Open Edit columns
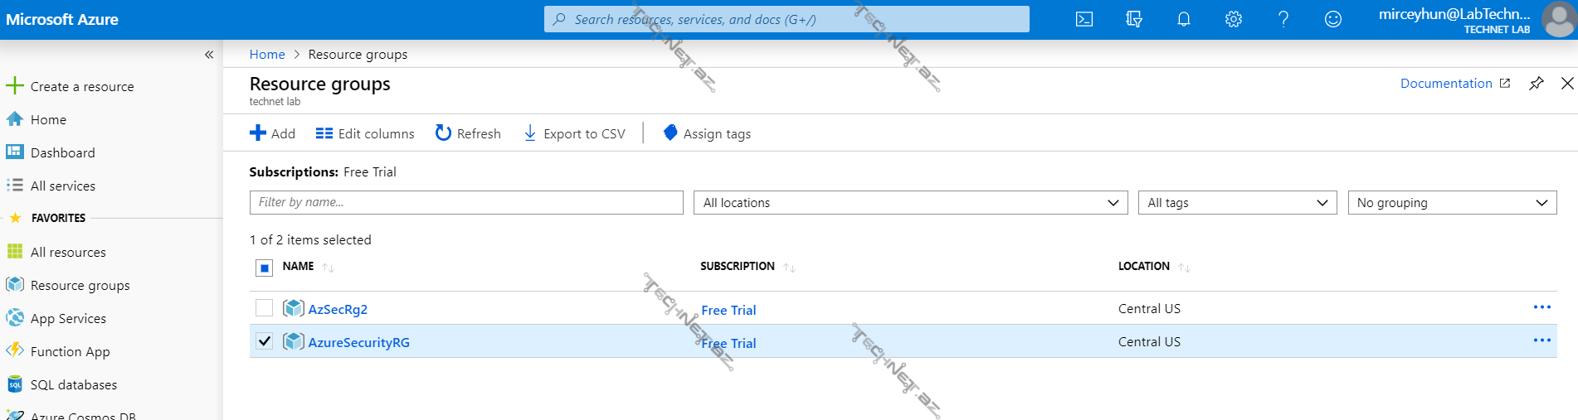This screenshot has width=1578, height=420. coord(365,133)
